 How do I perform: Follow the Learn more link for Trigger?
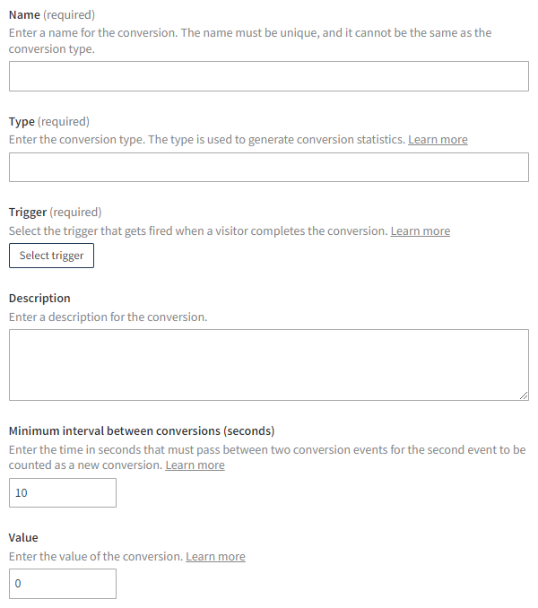point(421,231)
